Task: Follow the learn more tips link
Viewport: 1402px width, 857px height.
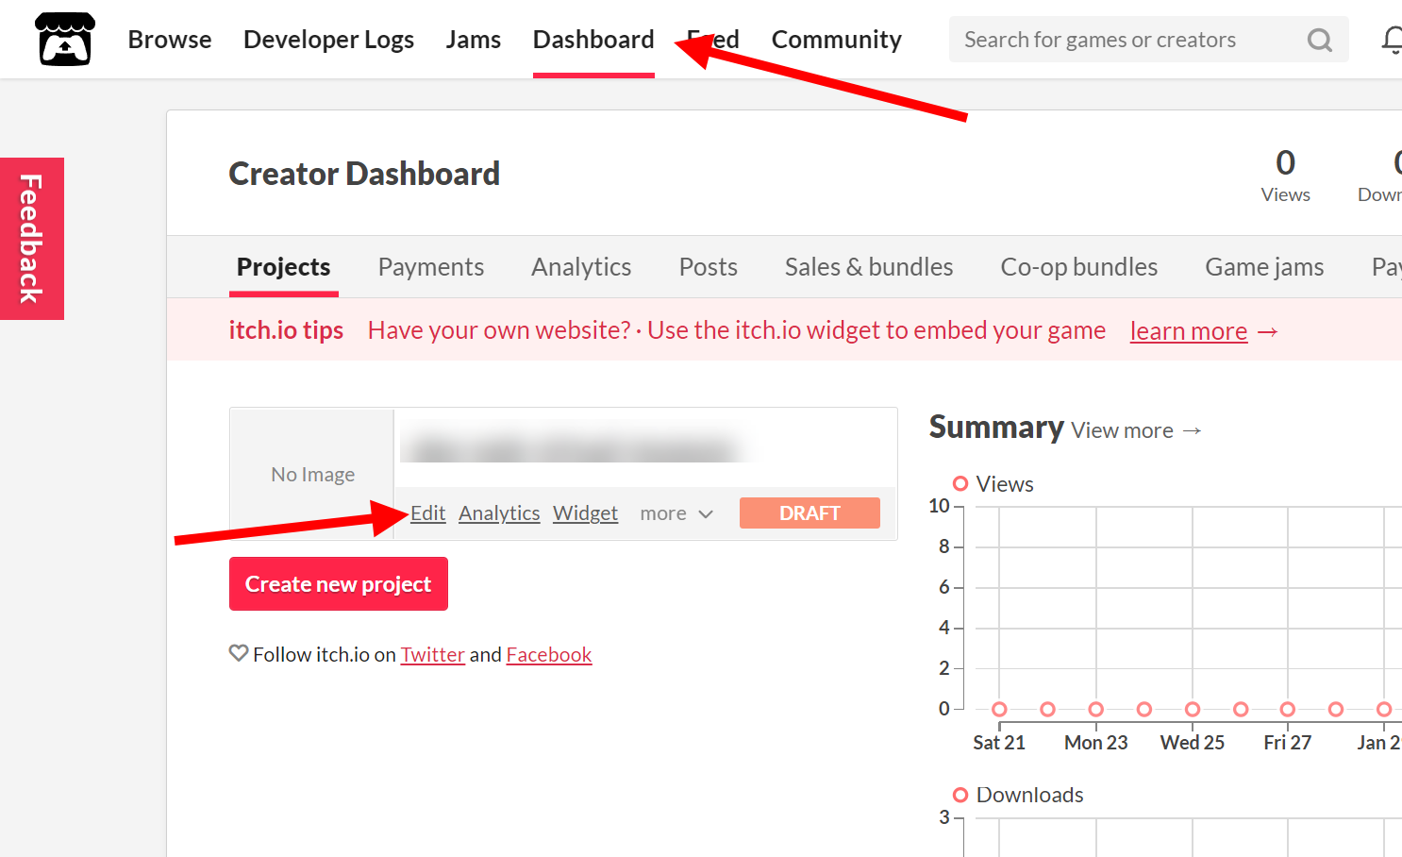Action: (1189, 331)
